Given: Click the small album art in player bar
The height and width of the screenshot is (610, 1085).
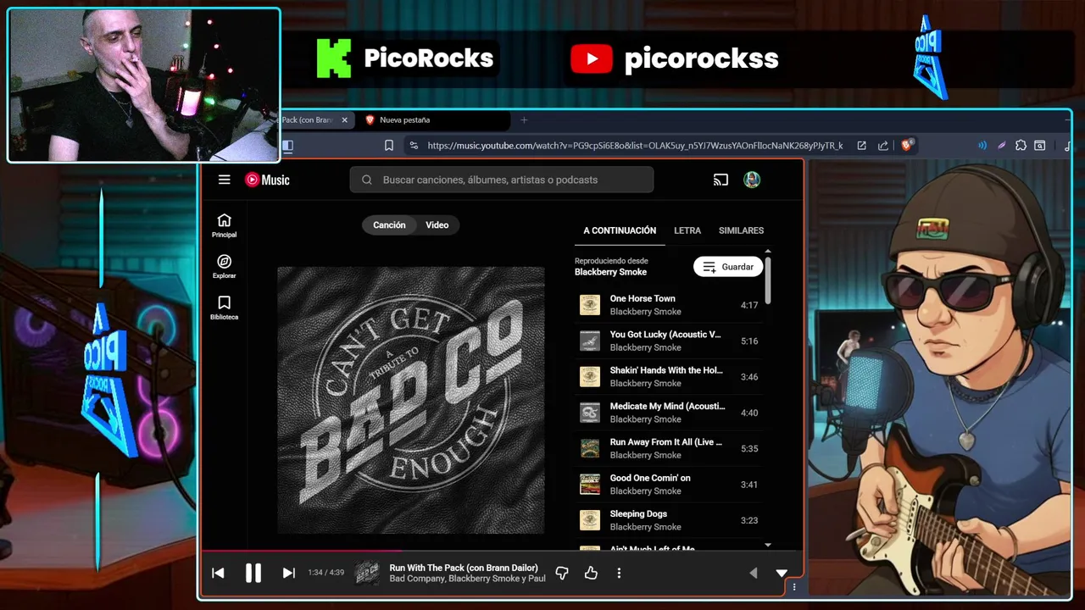Looking at the screenshot, I should [367, 574].
